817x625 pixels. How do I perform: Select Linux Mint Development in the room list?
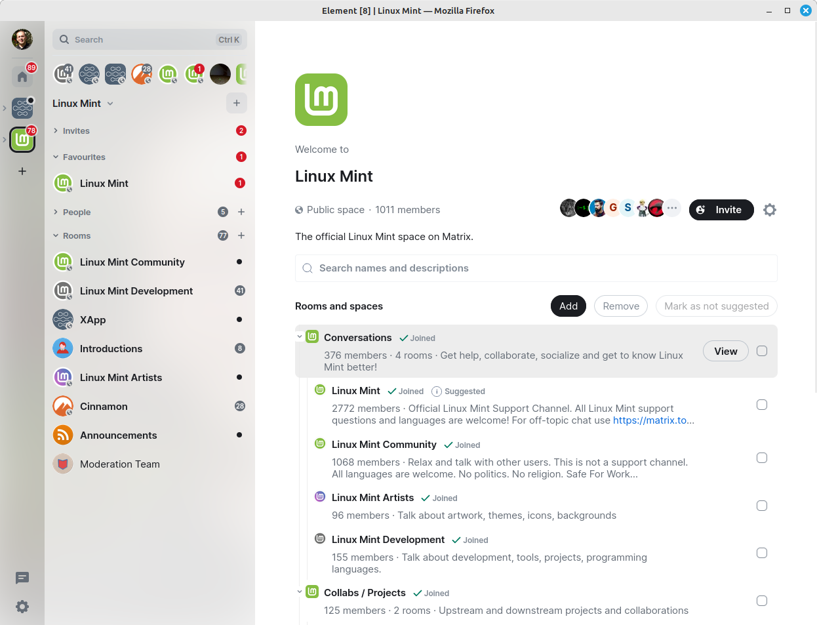[136, 291]
